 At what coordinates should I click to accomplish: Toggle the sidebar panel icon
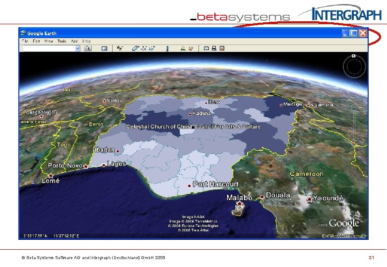104,48
